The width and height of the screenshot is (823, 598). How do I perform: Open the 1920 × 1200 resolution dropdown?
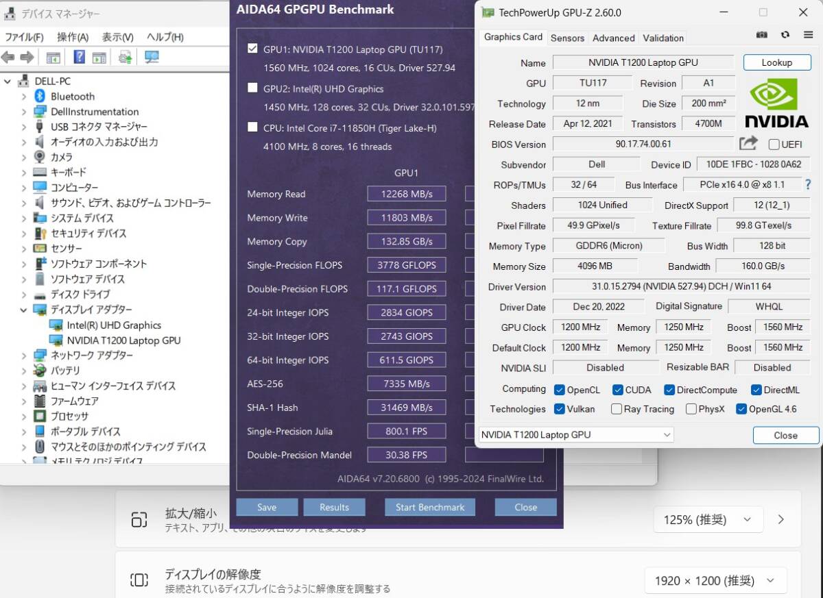(x=715, y=581)
